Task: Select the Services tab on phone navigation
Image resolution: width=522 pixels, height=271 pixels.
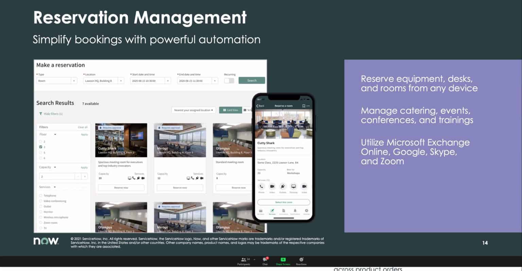Action: point(272,211)
